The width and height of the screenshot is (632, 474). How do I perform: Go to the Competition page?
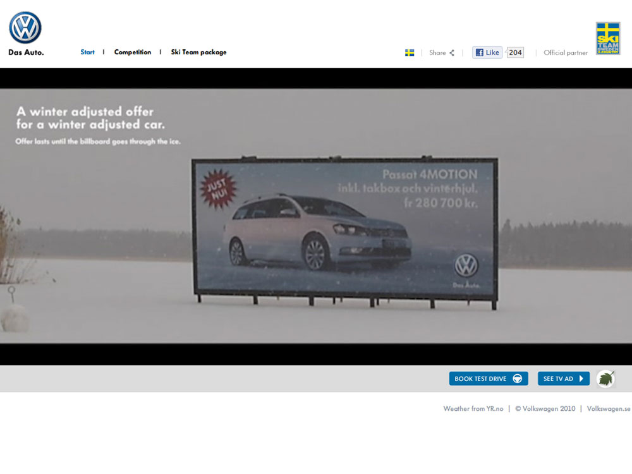point(133,52)
